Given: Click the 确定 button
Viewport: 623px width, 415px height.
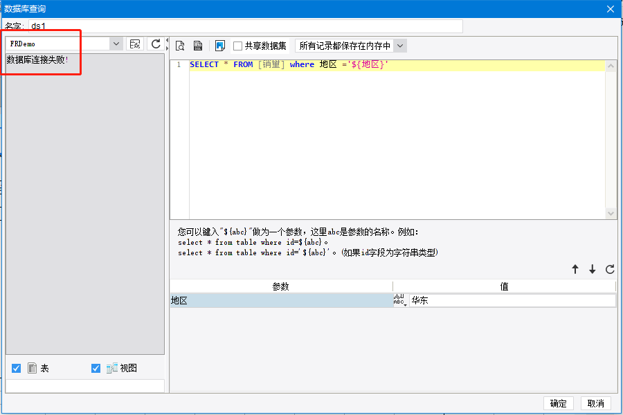Looking at the screenshot, I should coord(558,403).
